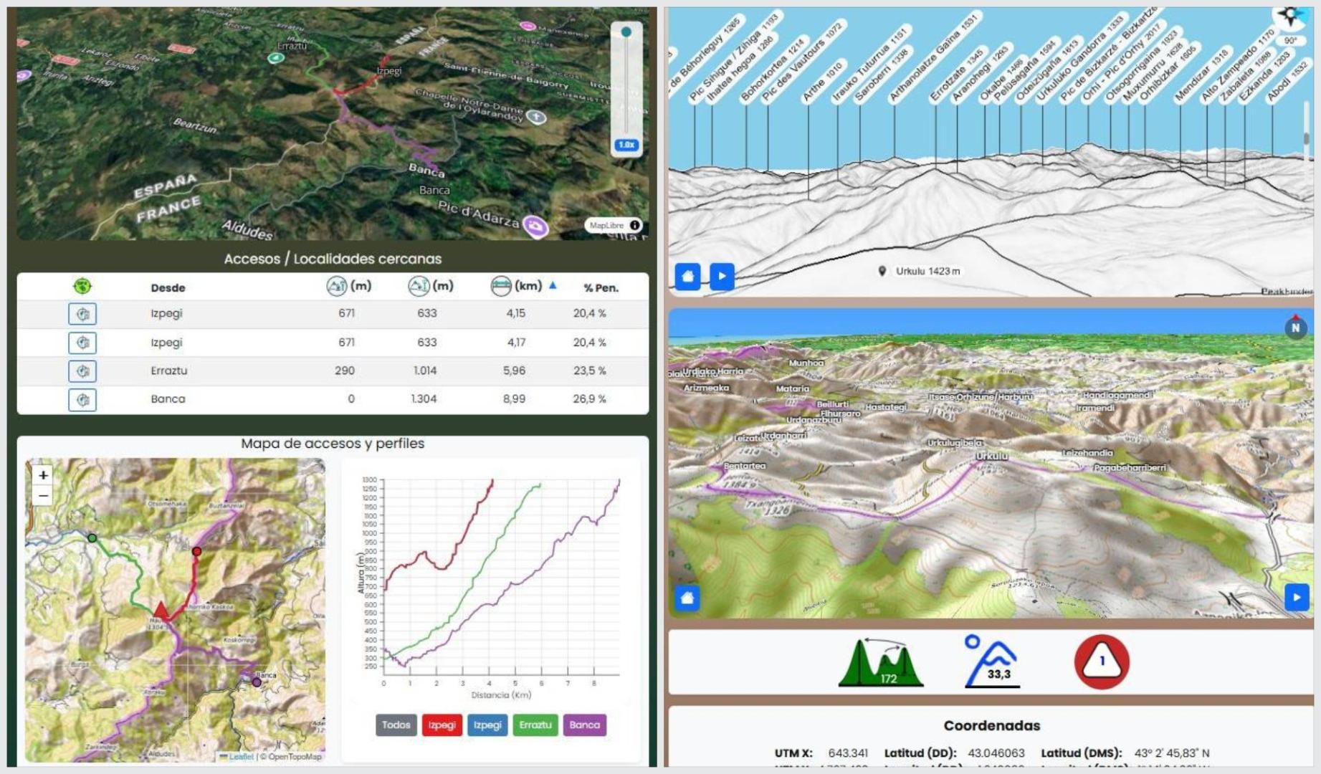Click the Chapelle Notre-Dame marker on 3D map

tap(537, 116)
